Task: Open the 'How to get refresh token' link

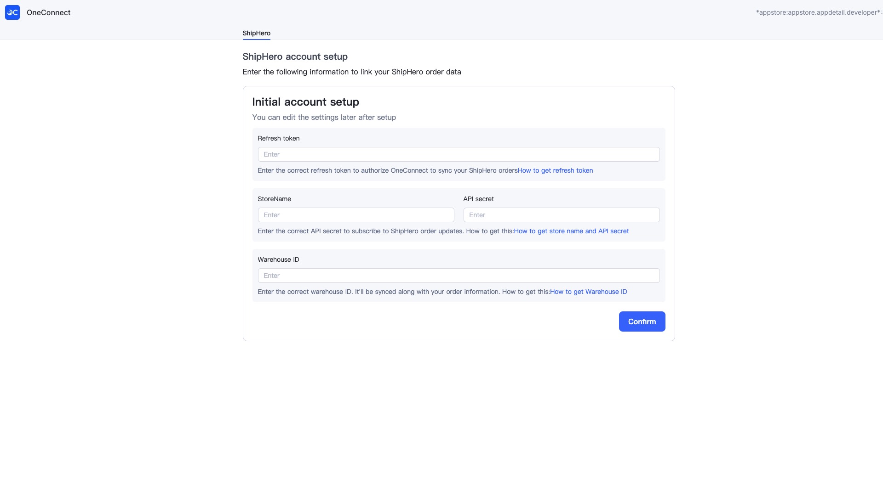Action: 555,170
